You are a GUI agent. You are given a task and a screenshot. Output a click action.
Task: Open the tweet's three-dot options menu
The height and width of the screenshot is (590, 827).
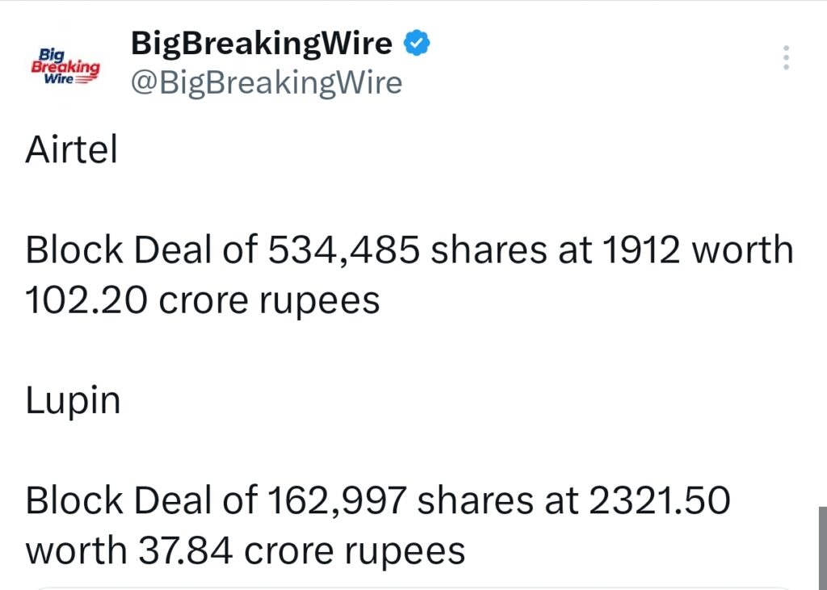click(x=785, y=56)
